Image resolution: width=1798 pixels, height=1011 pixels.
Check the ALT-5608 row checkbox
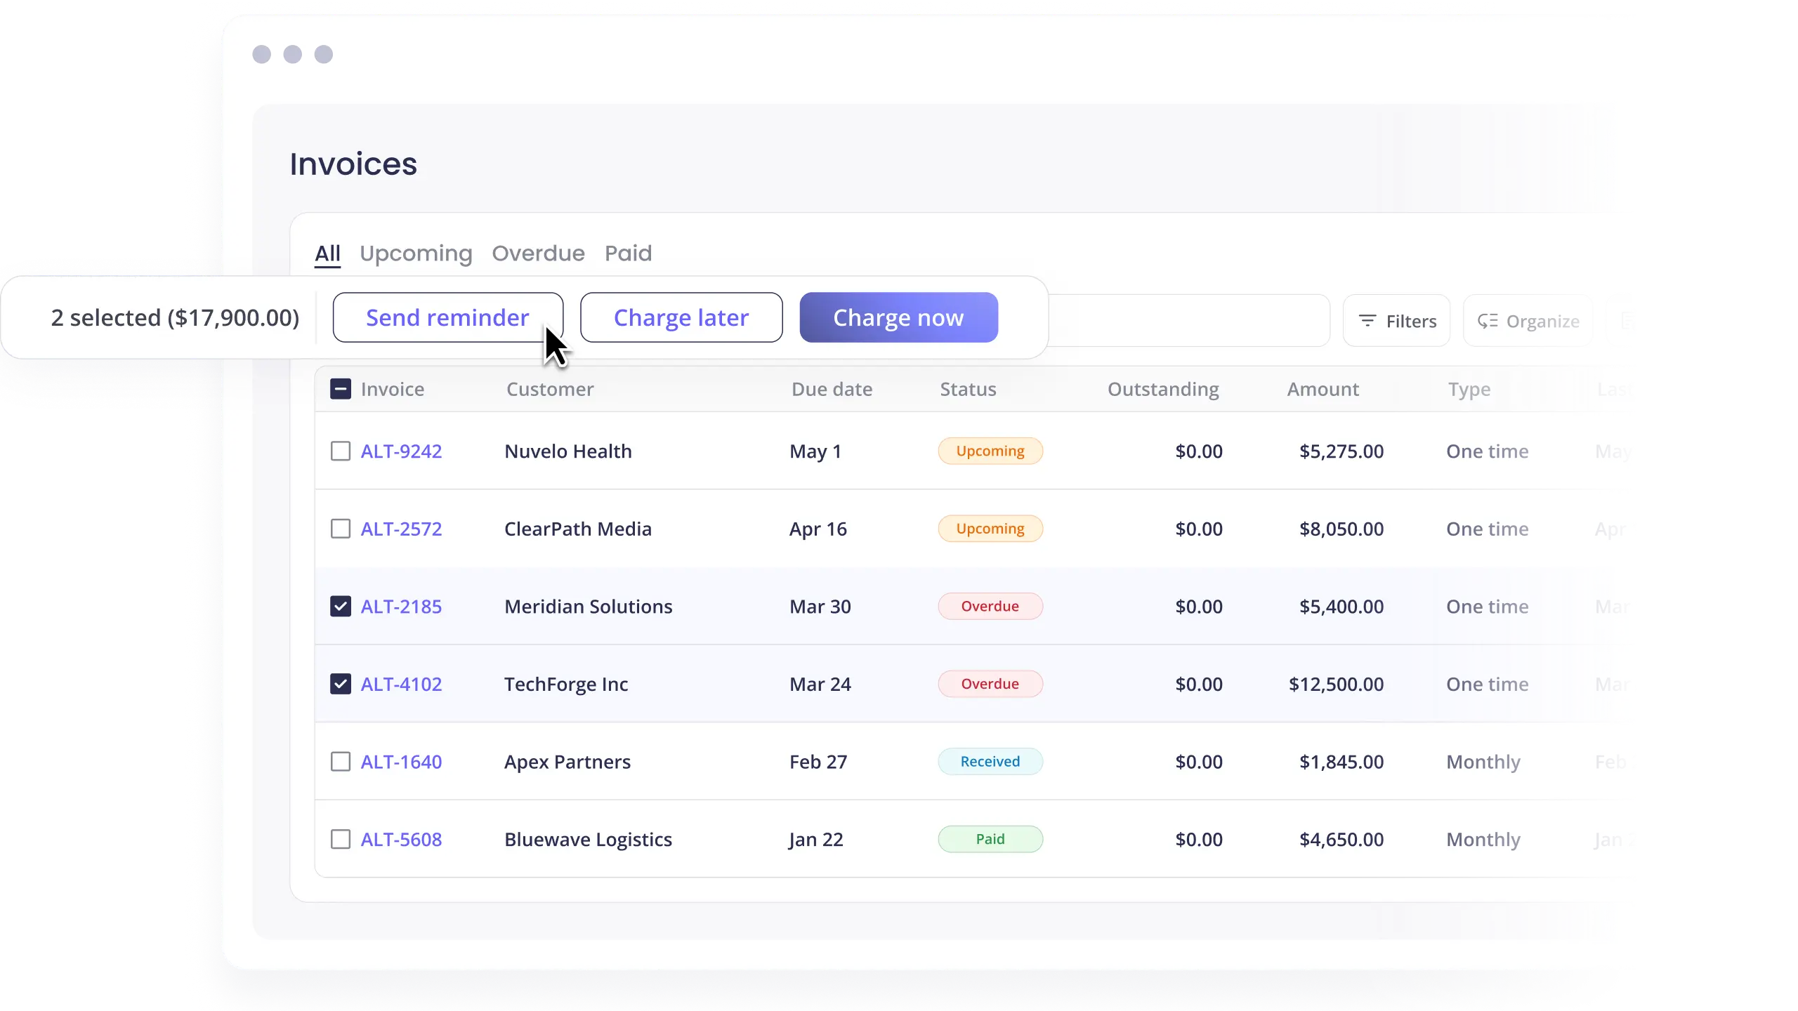click(x=341, y=839)
